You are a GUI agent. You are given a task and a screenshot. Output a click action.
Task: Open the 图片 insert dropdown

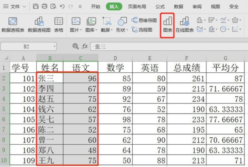pos(76,25)
